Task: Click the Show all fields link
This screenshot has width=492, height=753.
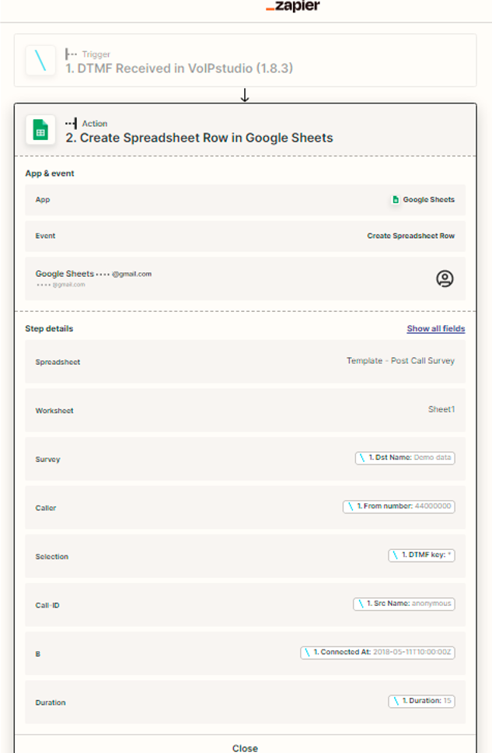Action: pos(435,329)
